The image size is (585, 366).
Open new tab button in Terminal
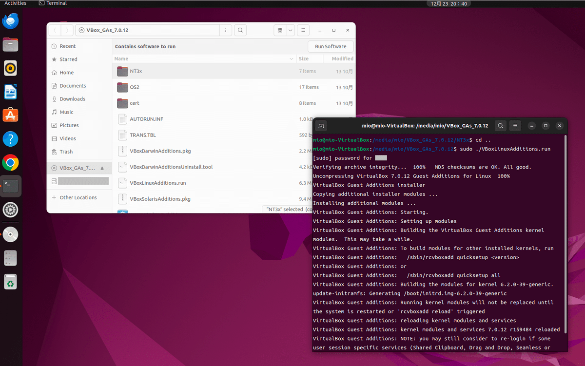pyautogui.click(x=321, y=126)
